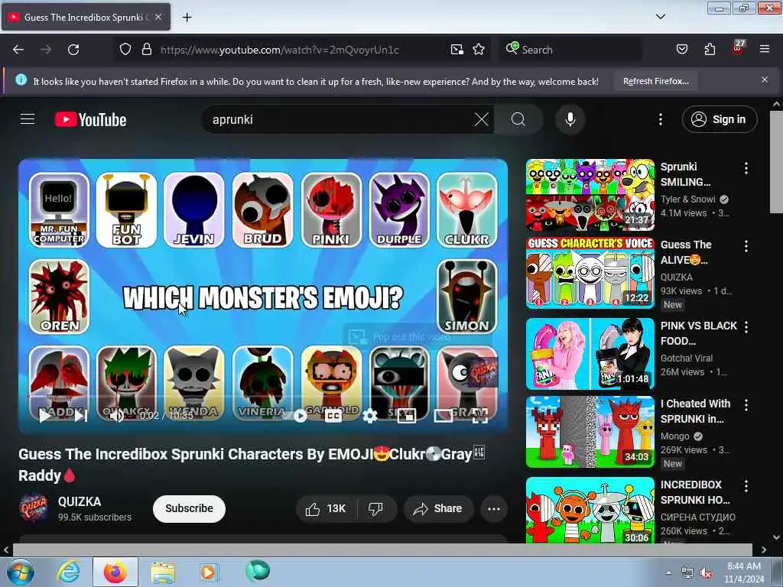The image size is (783, 587).
Task: Save page to Pocket icon
Action: point(681,50)
